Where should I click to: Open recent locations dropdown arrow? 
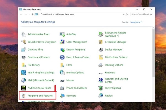tap(29, 14)
